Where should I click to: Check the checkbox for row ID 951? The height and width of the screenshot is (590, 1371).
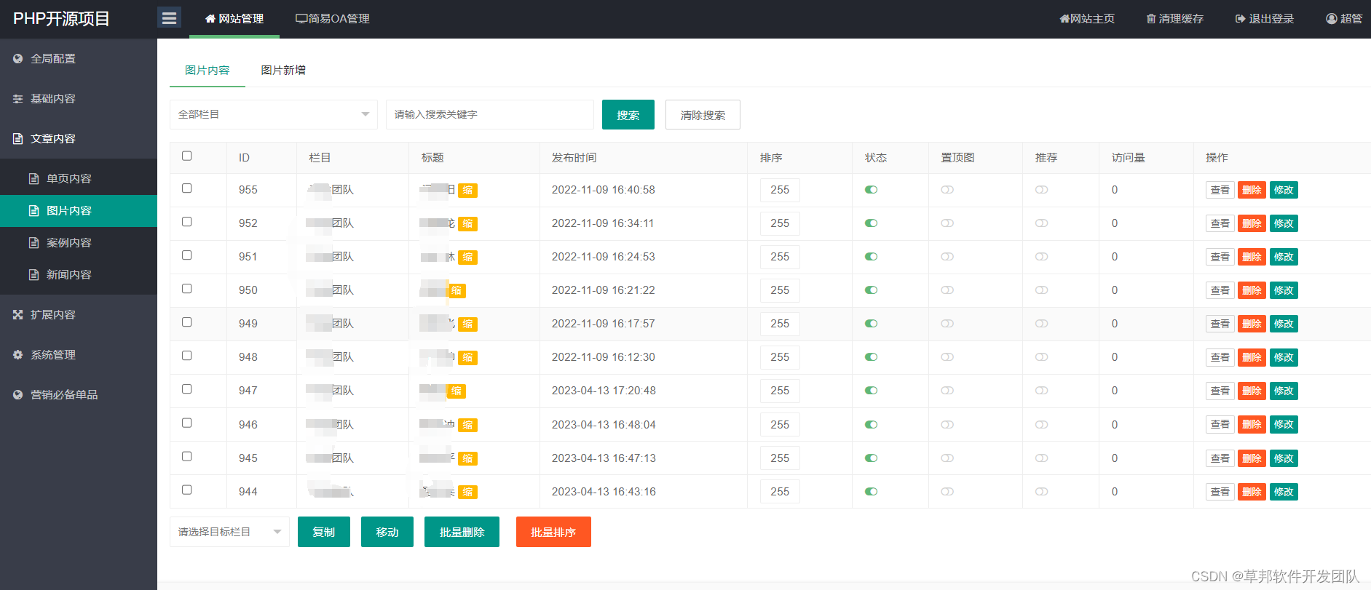coord(187,255)
